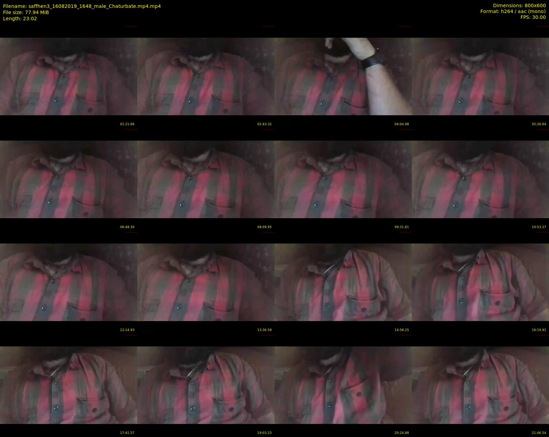Click the "Dimensions: 800x600" text
This screenshot has width=549, height=437.
point(519,5)
